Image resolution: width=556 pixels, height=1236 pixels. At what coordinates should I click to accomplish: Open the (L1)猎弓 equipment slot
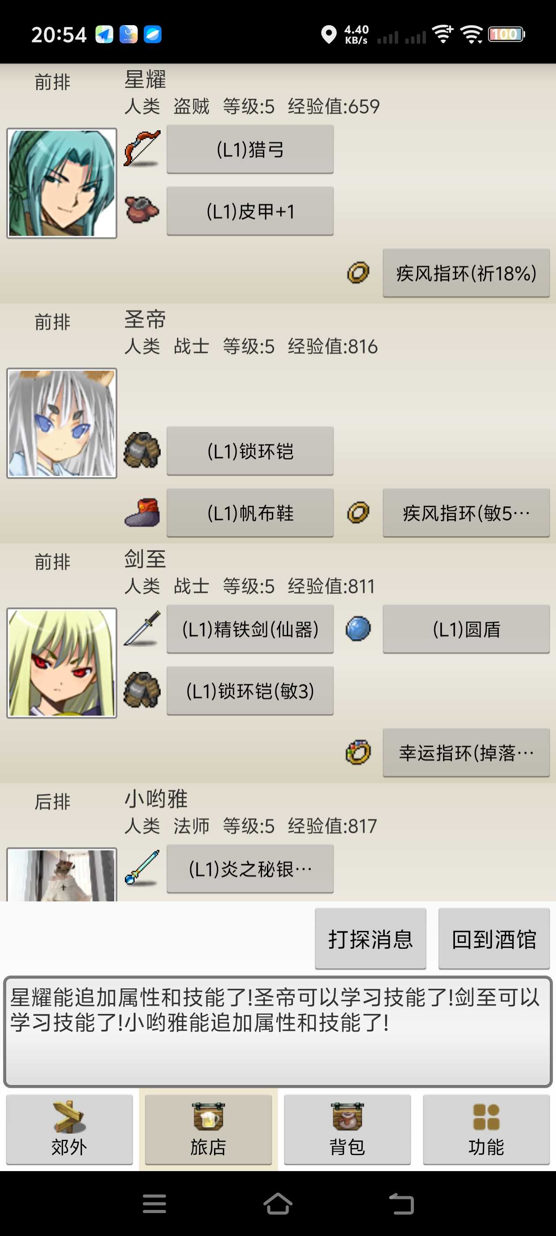250,149
